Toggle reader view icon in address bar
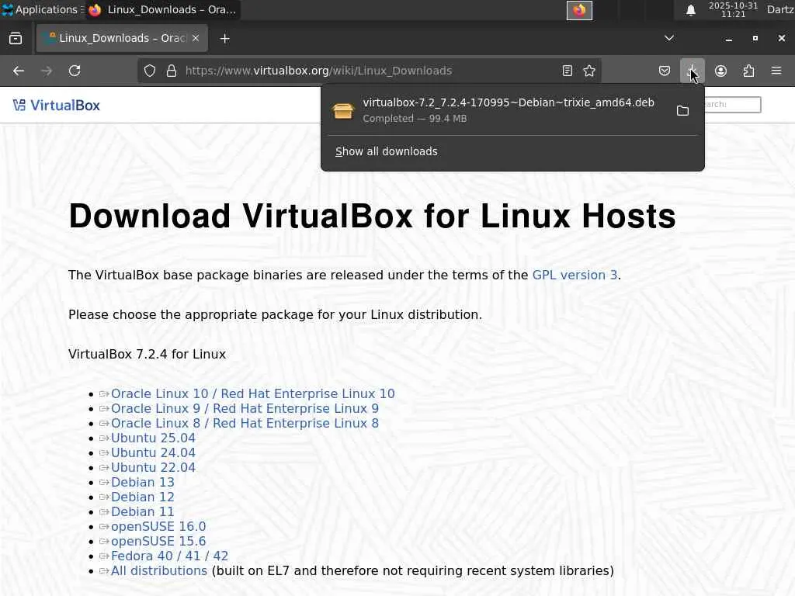 coord(568,71)
